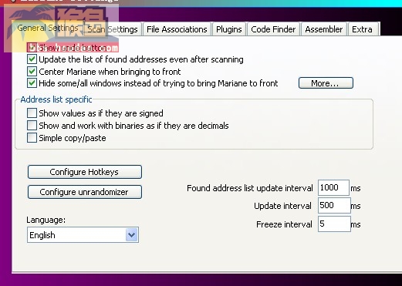Viewport: 402px width, 286px height.
Task: Go to the Assembler tab
Action: pos(324,29)
